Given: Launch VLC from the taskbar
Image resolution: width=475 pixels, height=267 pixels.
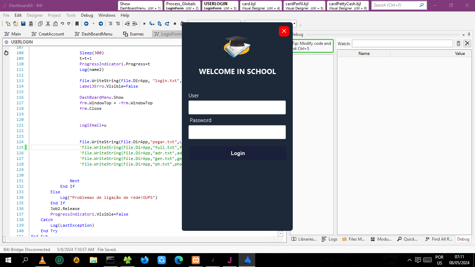Looking at the screenshot, I should click(42, 260).
